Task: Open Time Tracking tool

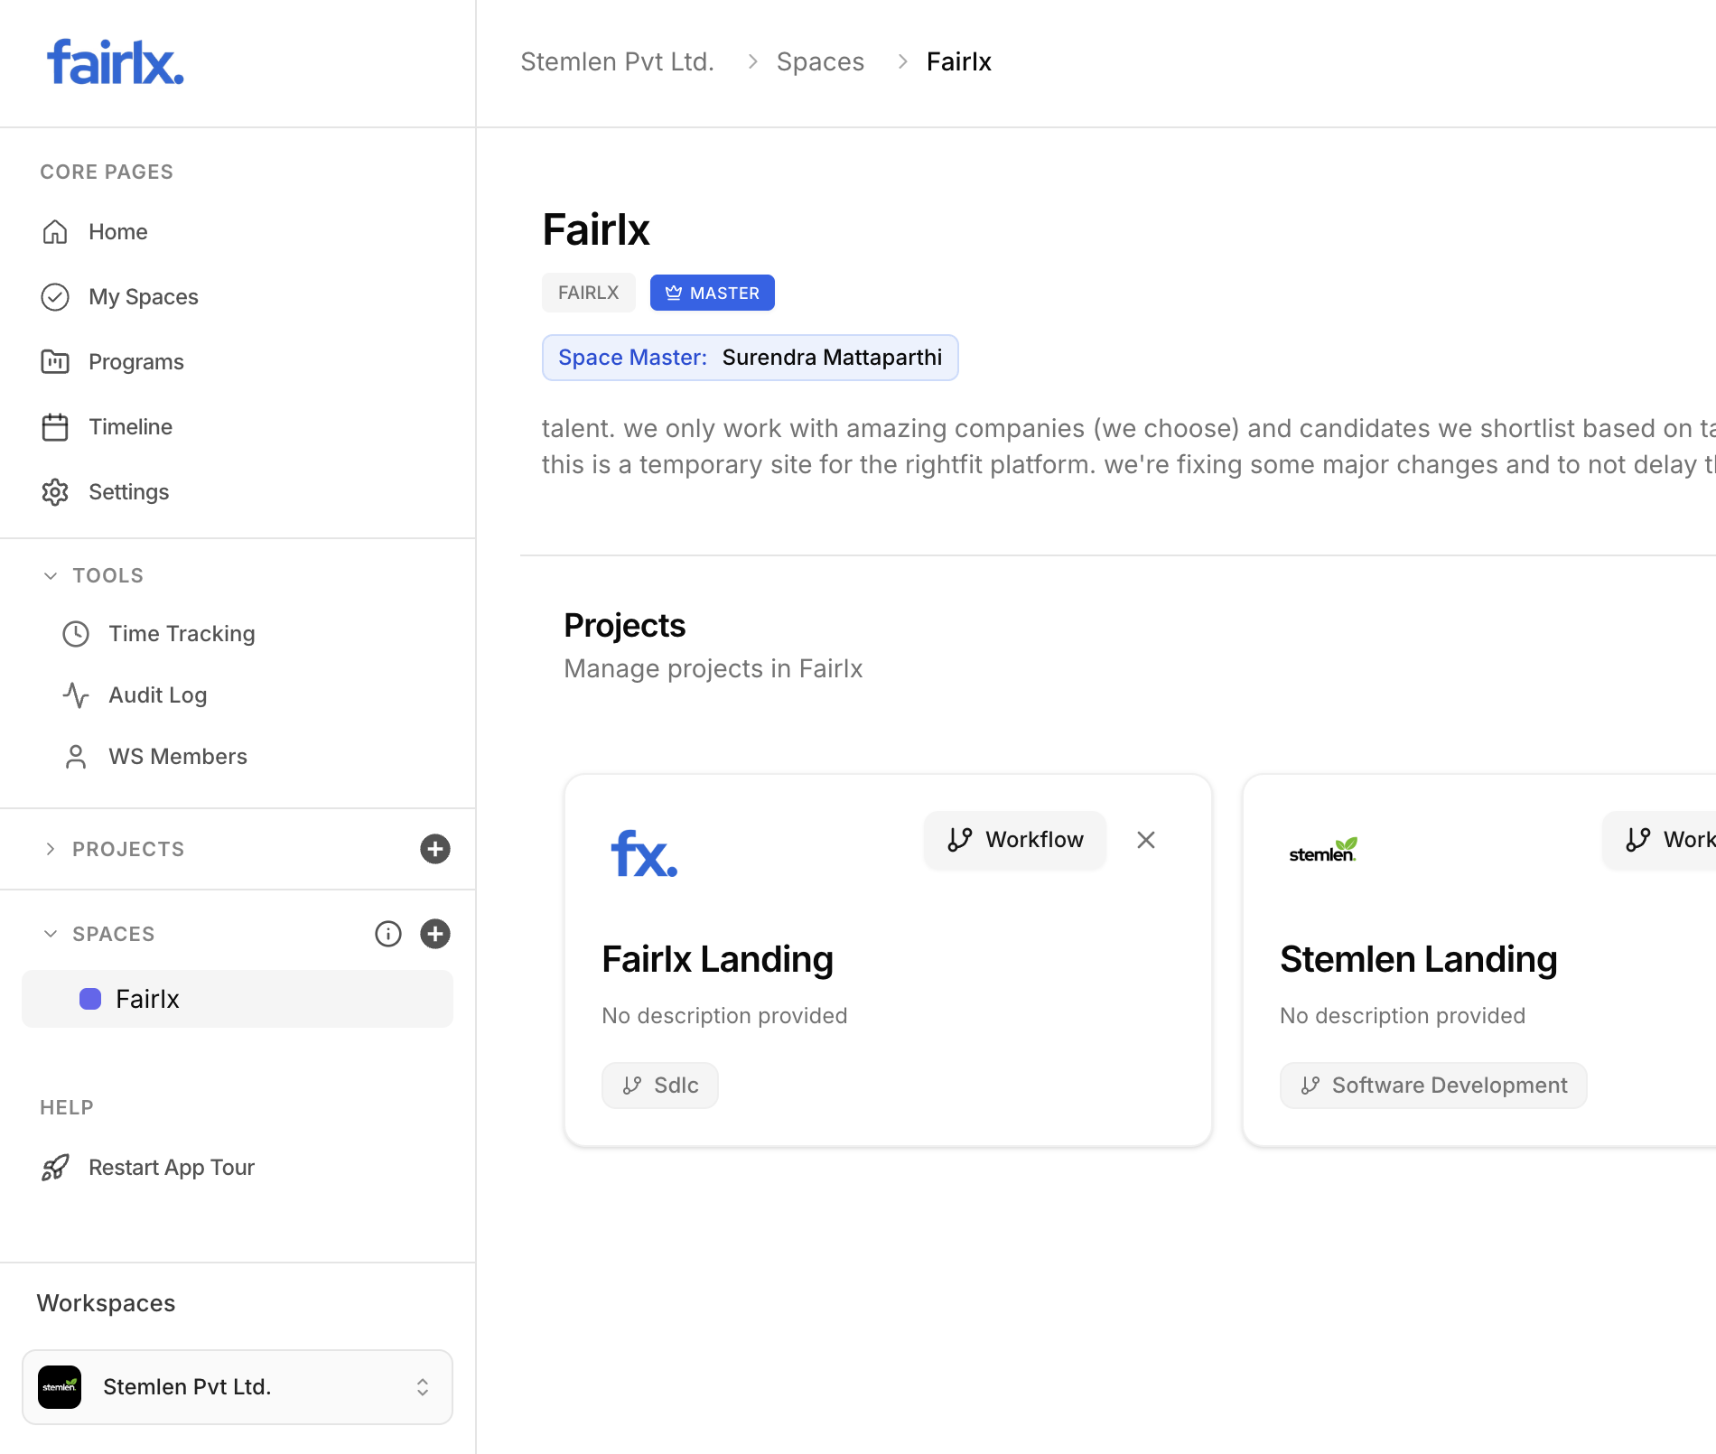Action: 182,634
